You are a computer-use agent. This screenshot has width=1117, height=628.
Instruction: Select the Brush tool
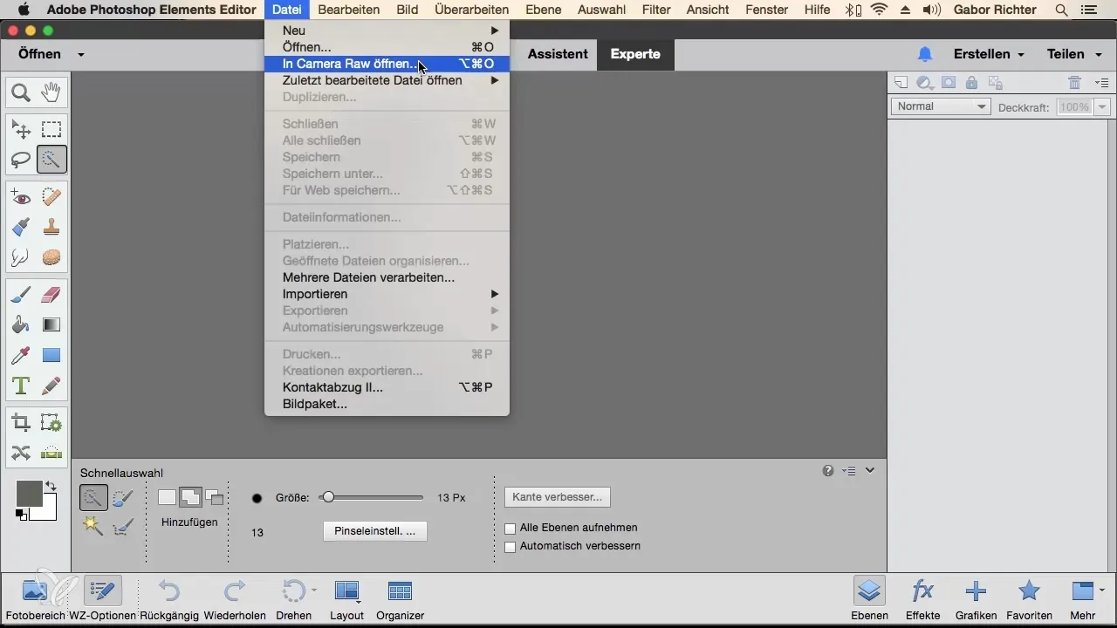click(21, 296)
